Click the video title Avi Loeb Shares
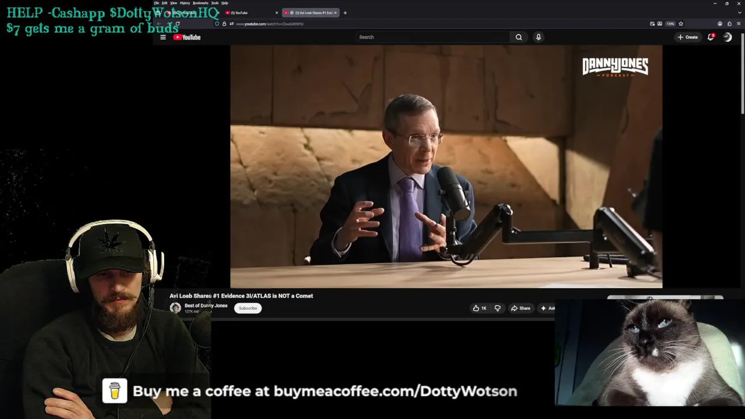 (x=241, y=296)
